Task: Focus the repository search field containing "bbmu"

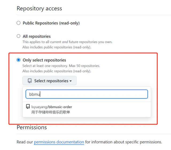Action: pyautogui.click(x=87, y=94)
